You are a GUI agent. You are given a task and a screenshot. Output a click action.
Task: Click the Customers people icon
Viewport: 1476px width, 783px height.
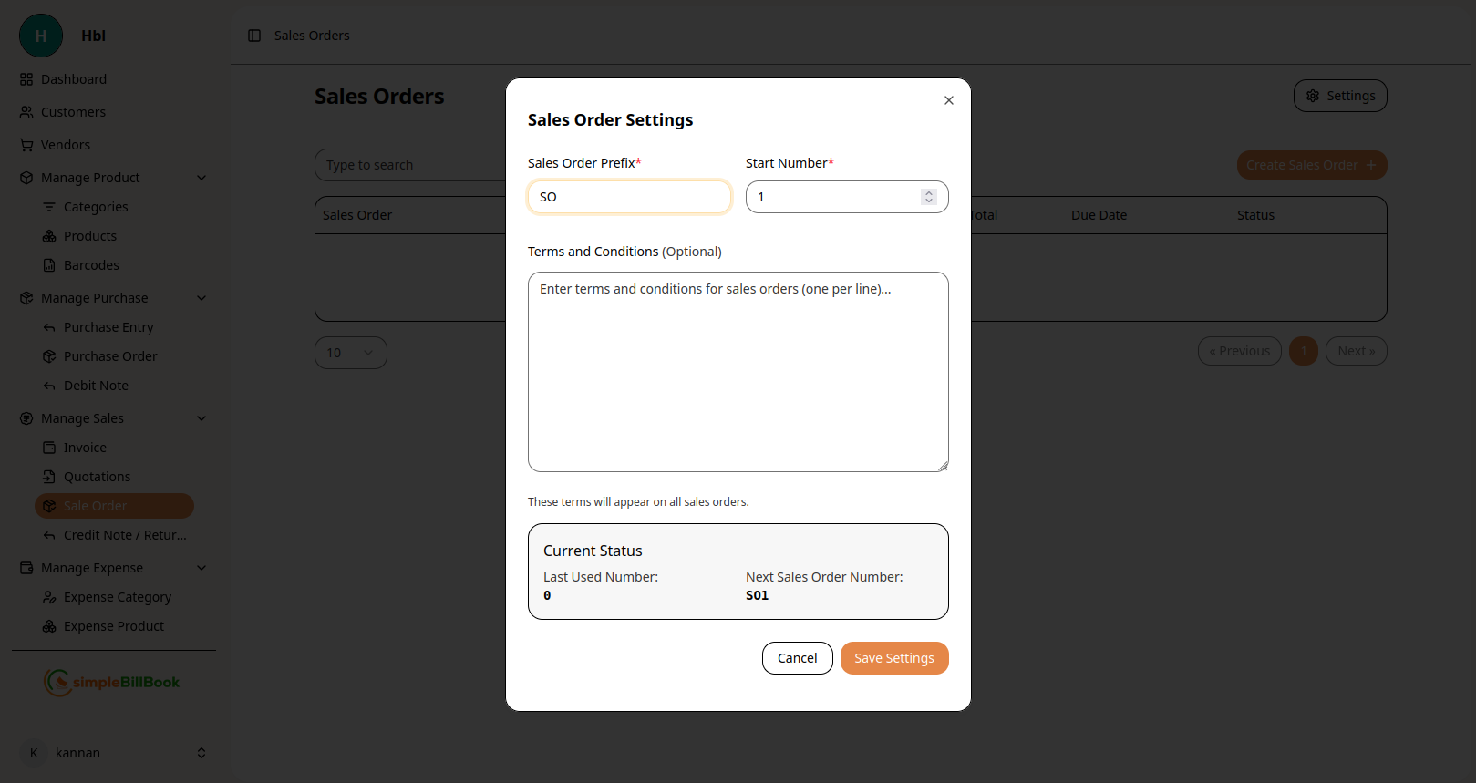[x=26, y=112]
